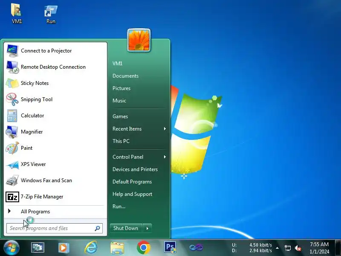Open VM1 user folder link

click(118, 64)
